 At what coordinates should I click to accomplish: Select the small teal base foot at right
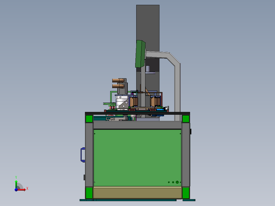coord(189,200)
